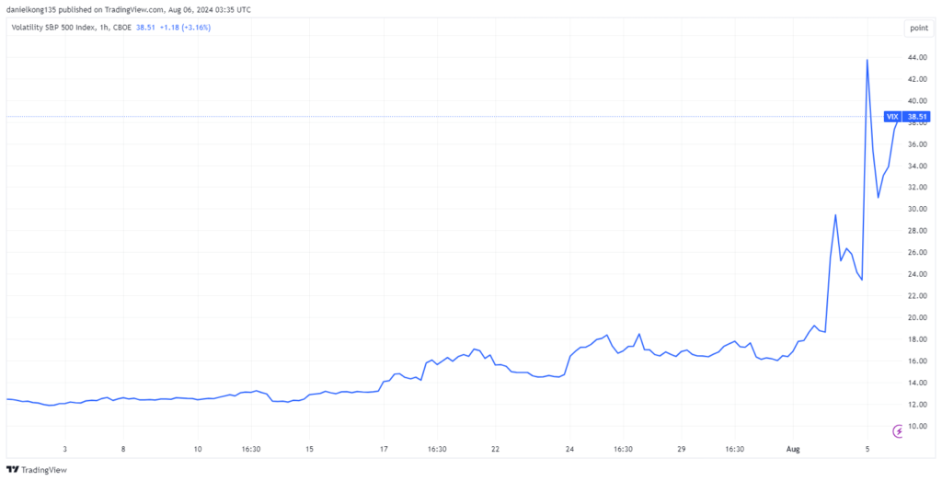
Task: Select the 29 date label on time axis
Action: (682, 450)
